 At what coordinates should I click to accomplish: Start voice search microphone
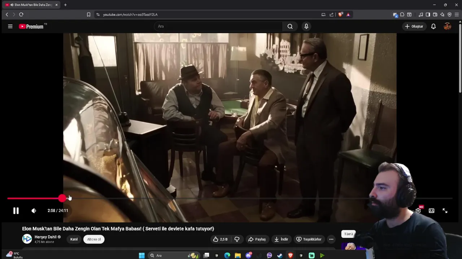click(306, 26)
